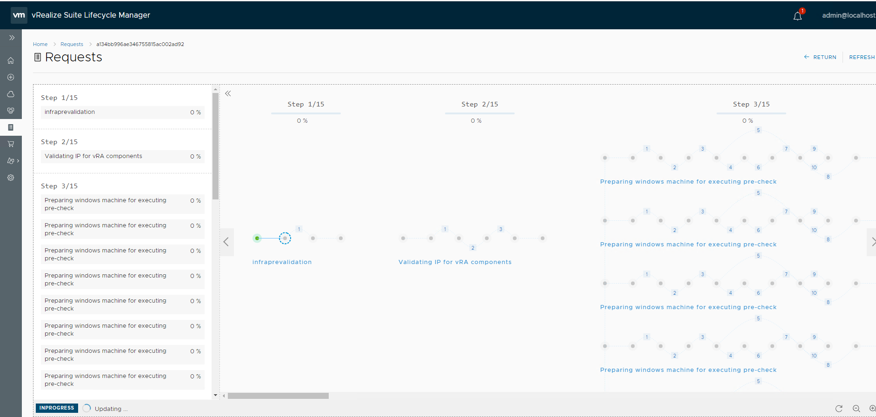Click the diagram scrollbar left arrow
Screen dimensions: 876x417
point(224,396)
